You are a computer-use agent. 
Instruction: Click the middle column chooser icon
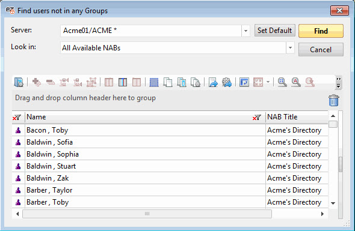[123, 82]
